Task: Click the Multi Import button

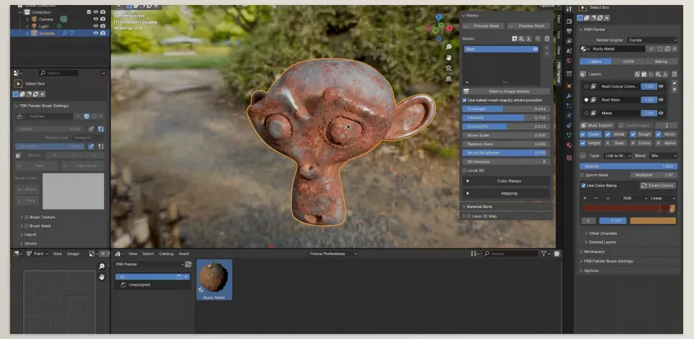Action: coord(596,126)
